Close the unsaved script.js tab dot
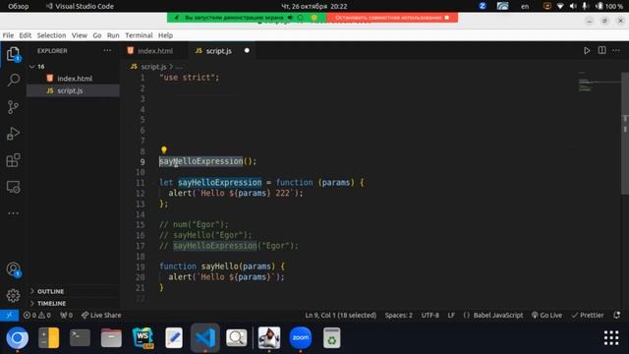 tap(247, 50)
